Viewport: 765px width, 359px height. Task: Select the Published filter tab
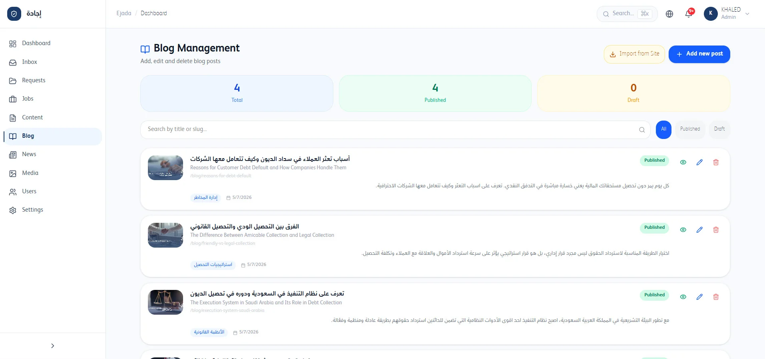[690, 129]
